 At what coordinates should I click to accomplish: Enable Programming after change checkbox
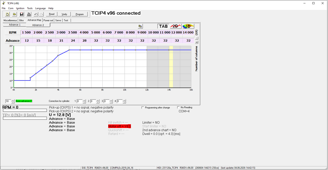[143, 108]
